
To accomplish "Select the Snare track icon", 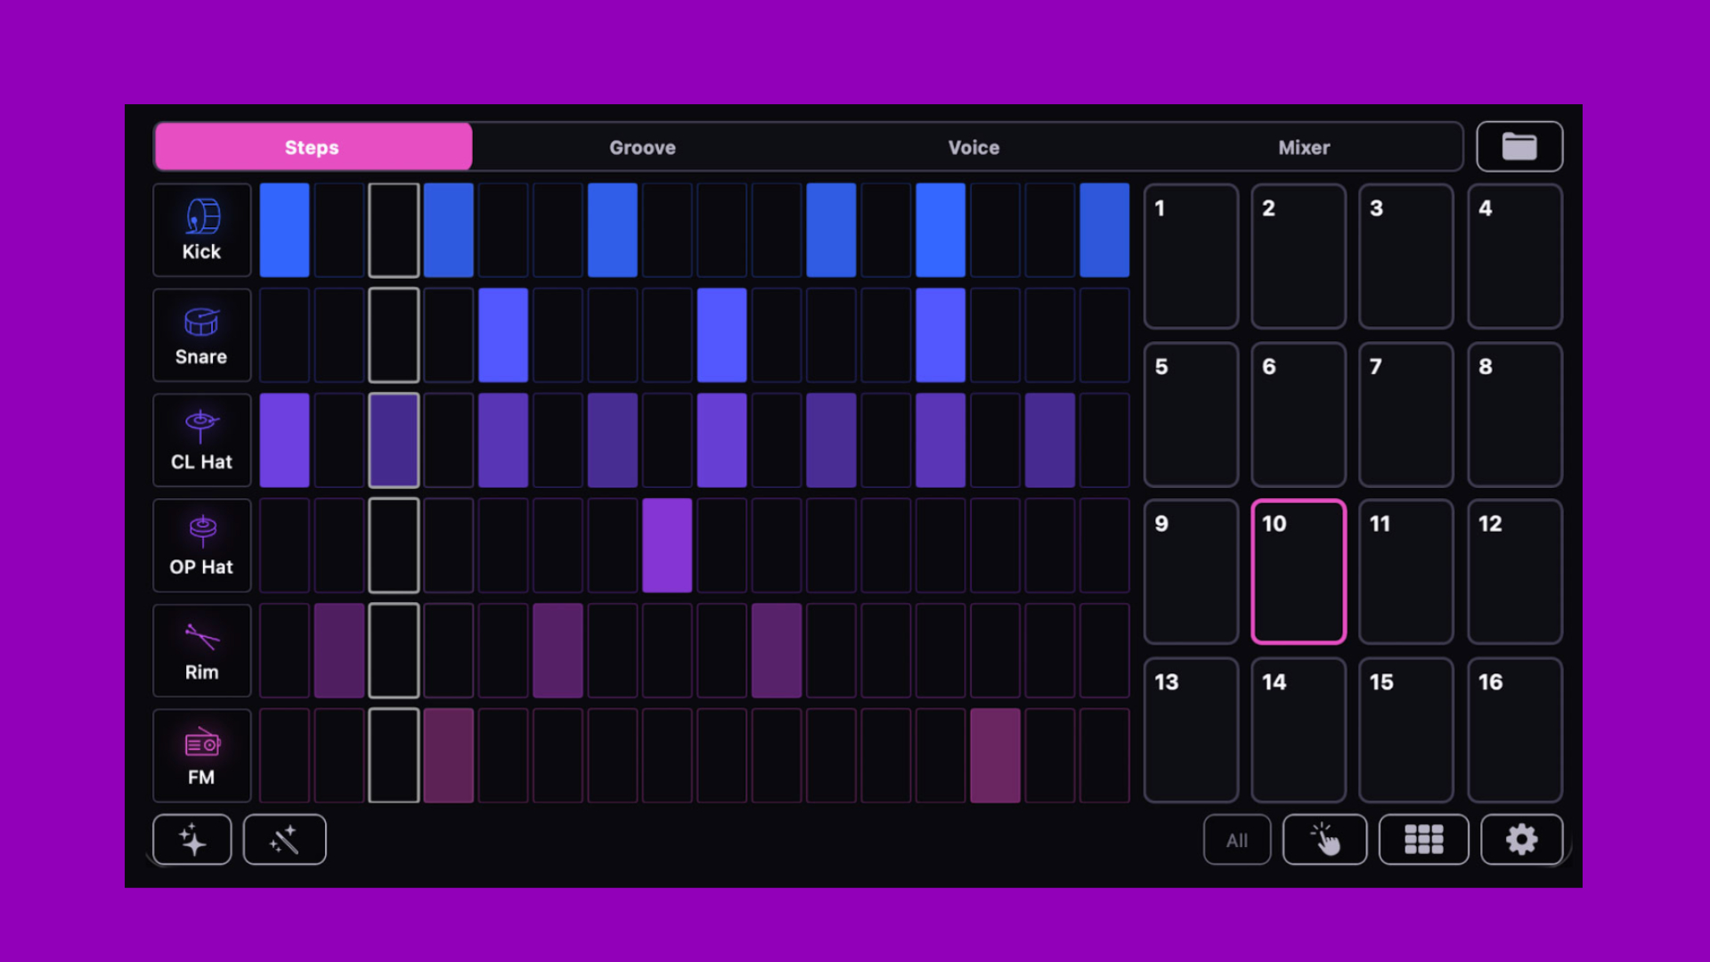I will 202,335.
